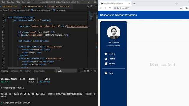
Task: Select the TERMINAL panel tab
Action: pos(4,71)
